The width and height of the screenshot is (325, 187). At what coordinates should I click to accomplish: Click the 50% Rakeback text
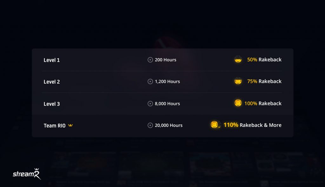click(x=264, y=59)
